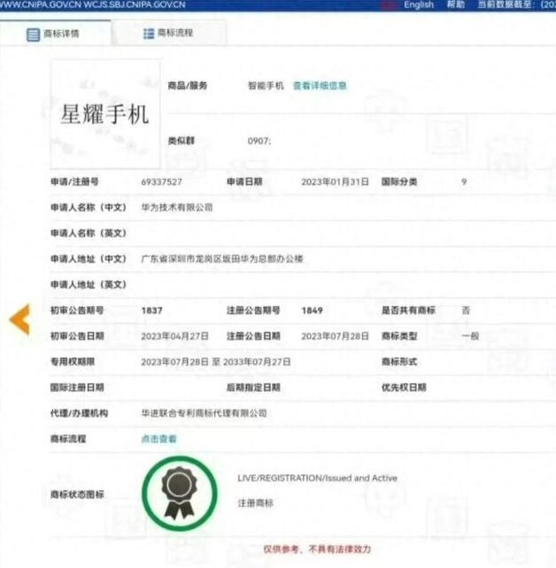Select the international class value 9
The image size is (556, 568).
coord(464,182)
